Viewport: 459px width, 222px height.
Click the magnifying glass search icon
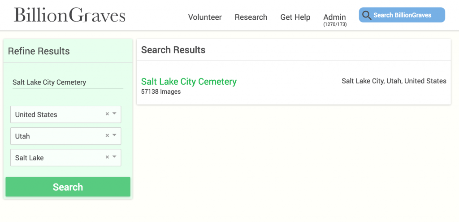(x=367, y=15)
